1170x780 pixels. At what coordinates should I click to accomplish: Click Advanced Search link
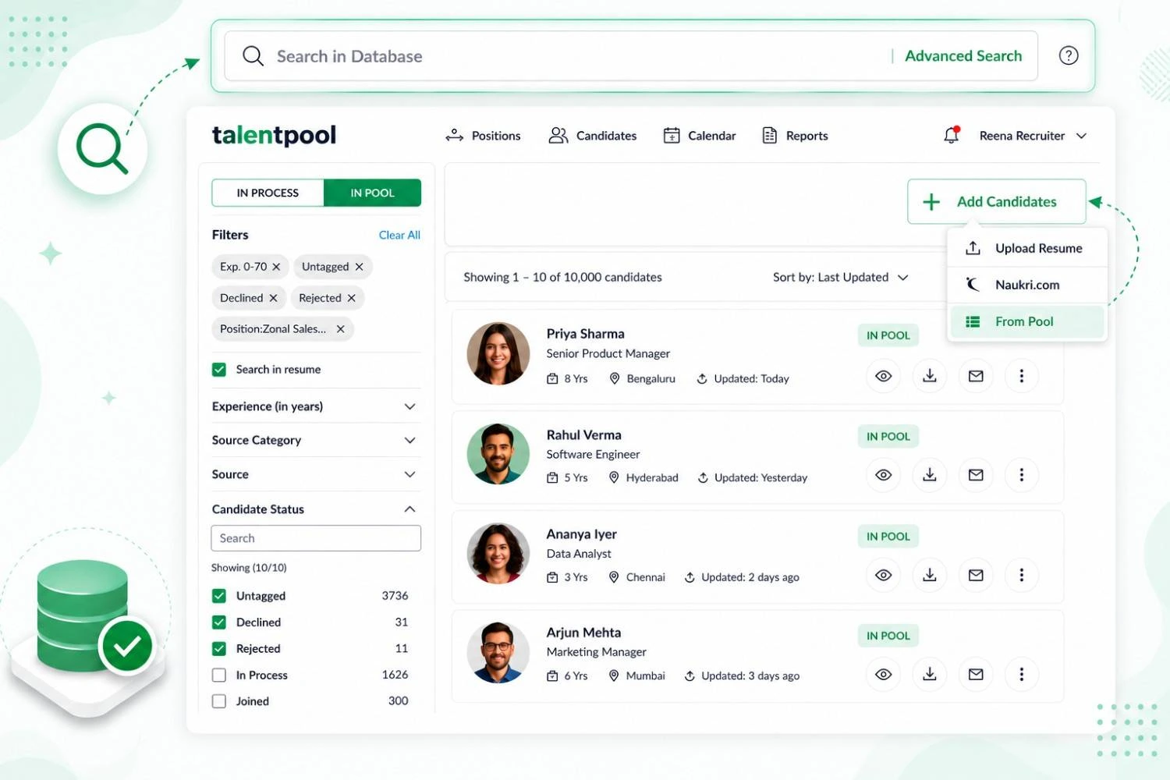(963, 55)
